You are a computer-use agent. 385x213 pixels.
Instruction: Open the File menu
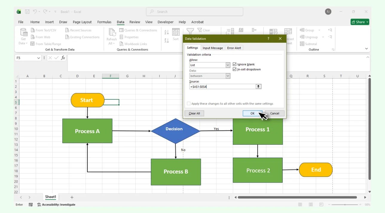[x=21, y=22]
